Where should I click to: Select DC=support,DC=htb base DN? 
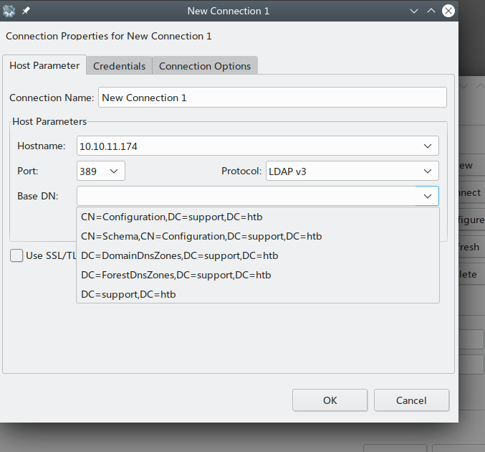(x=258, y=294)
